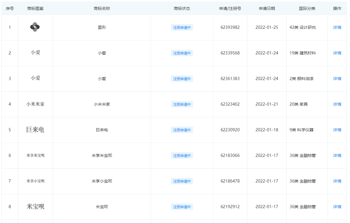Image resolution: width=350 pixels, height=223 pixels.
Task: Click application number 62183066
Action: [x=230, y=155]
